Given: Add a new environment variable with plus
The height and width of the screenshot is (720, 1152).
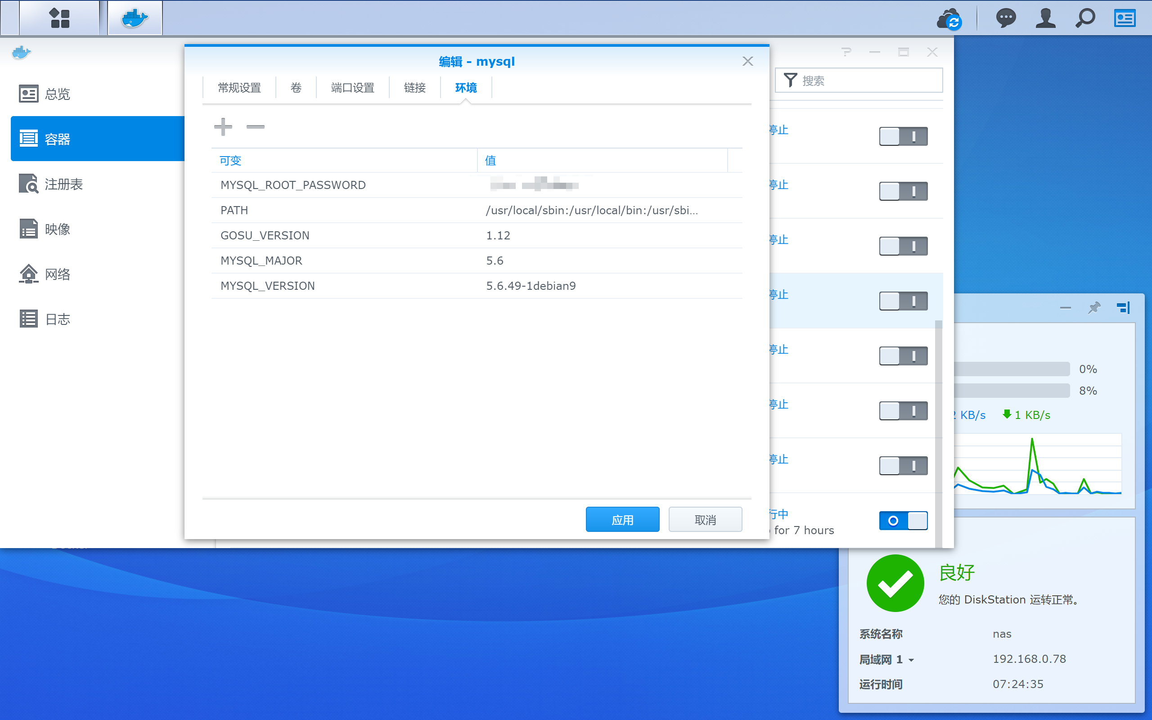Looking at the screenshot, I should 223,126.
